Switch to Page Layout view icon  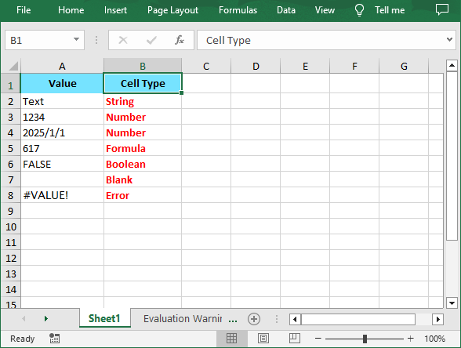(263, 339)
